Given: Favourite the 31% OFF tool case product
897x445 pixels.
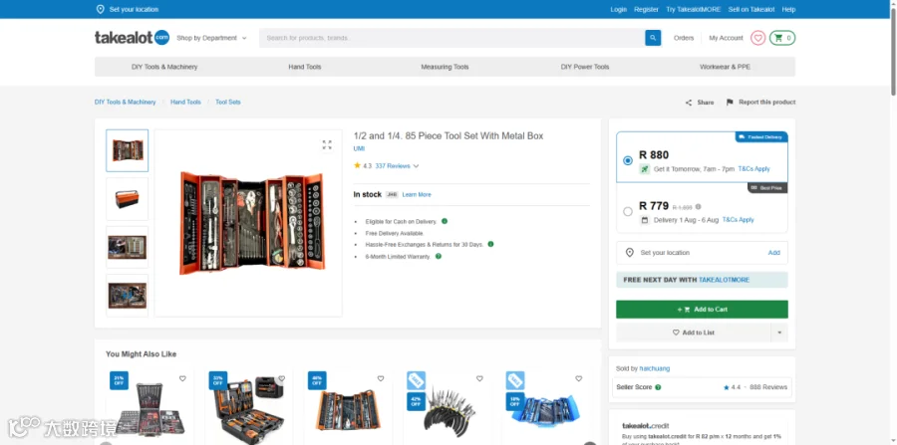Looking at the screenshot, I should point(182,378).
